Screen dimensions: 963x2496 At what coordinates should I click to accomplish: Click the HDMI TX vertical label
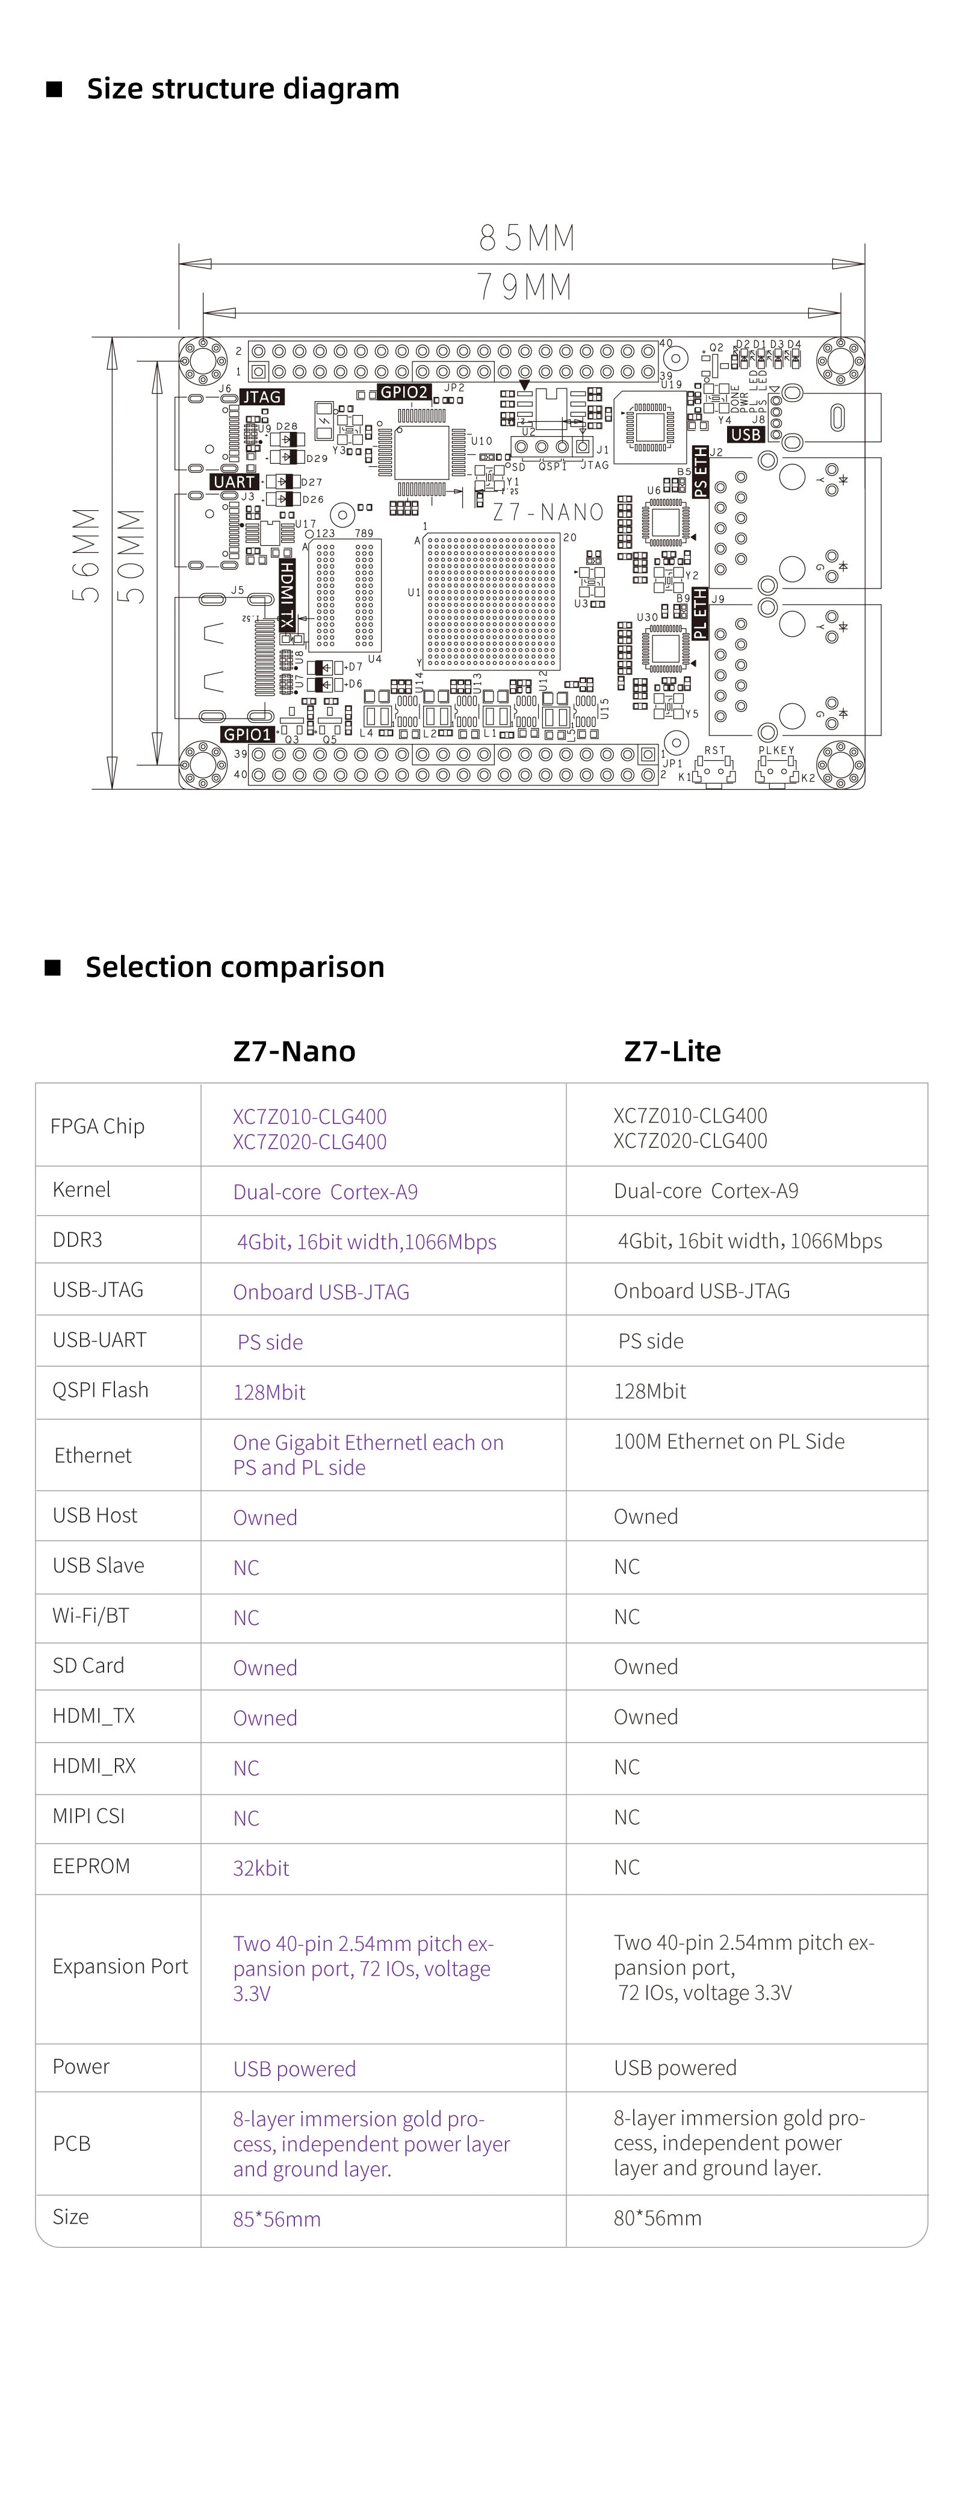(x=286, y=595)
